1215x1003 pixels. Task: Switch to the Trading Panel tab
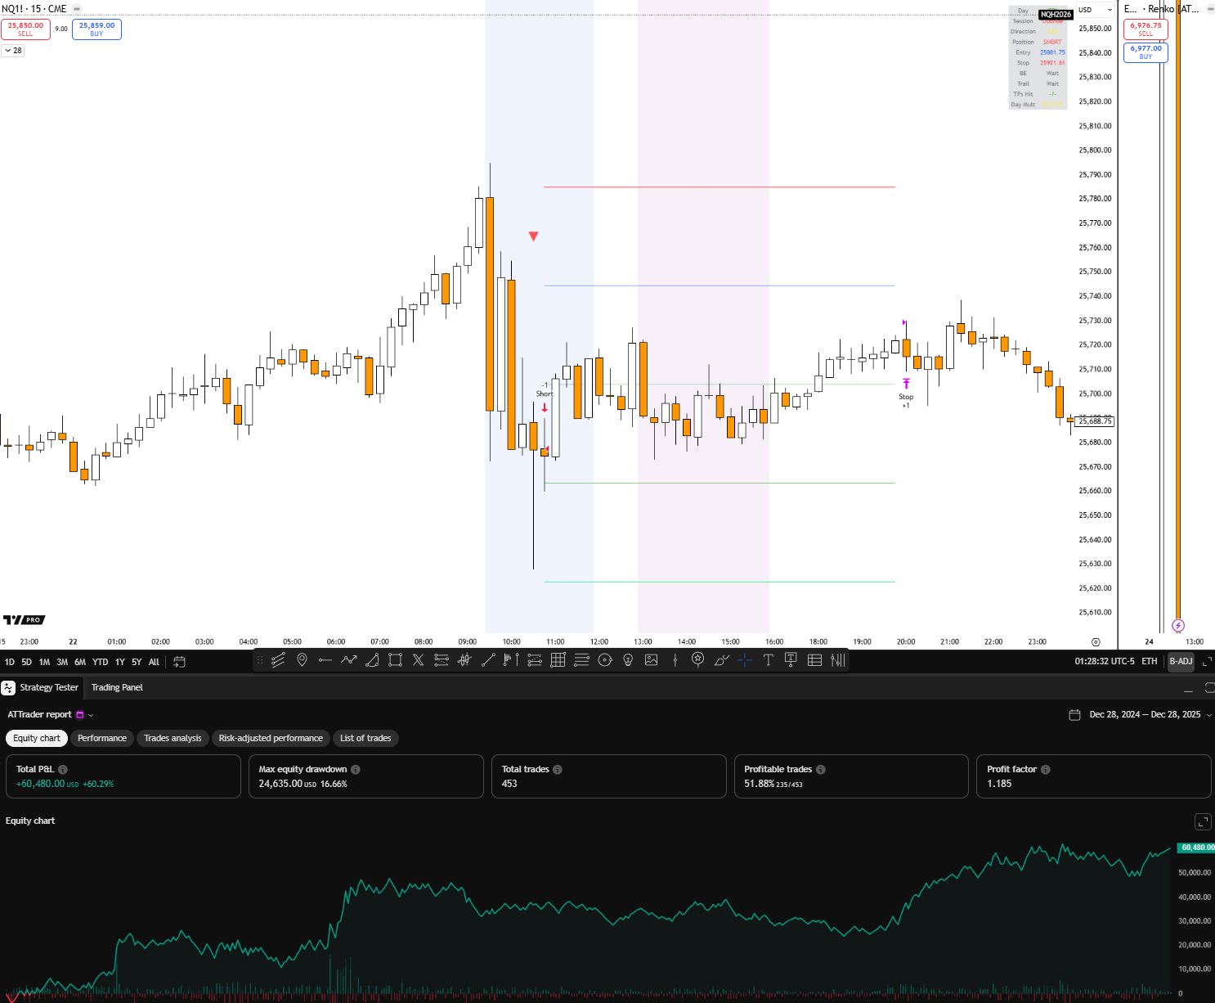tap(117, 687)
